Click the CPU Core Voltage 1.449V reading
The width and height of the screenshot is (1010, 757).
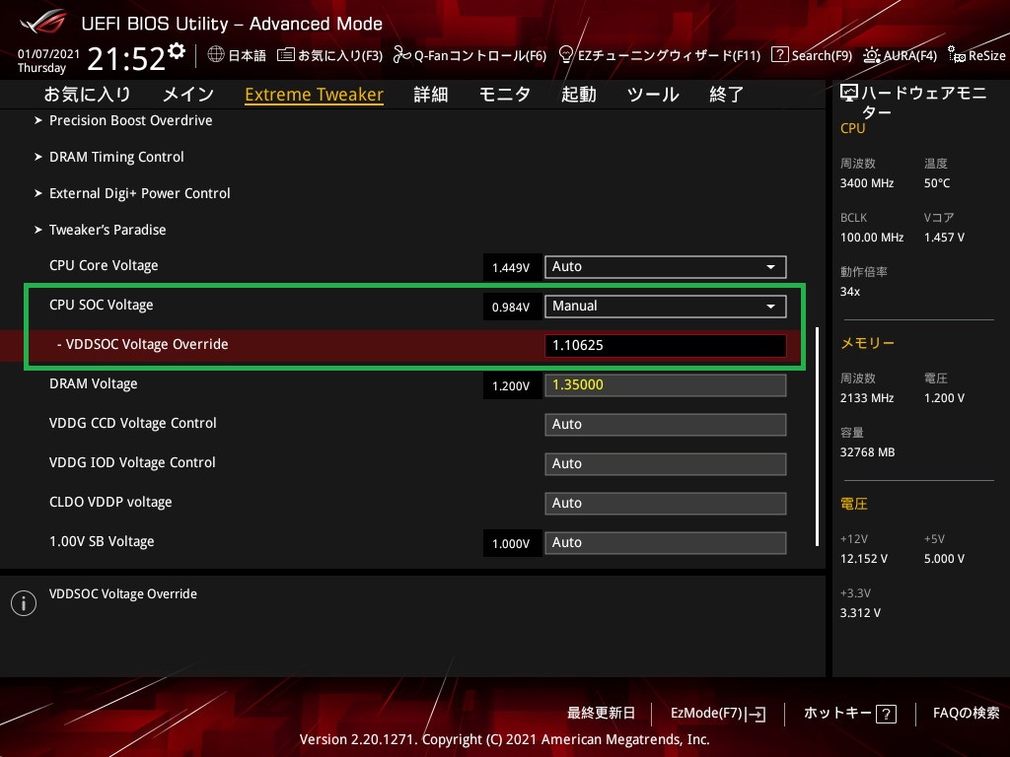(x=511, y=268)
